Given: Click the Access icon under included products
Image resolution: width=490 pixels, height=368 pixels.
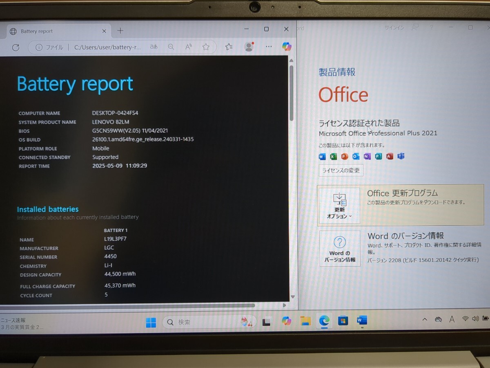Looking at the screenshot, I should 390,157.
